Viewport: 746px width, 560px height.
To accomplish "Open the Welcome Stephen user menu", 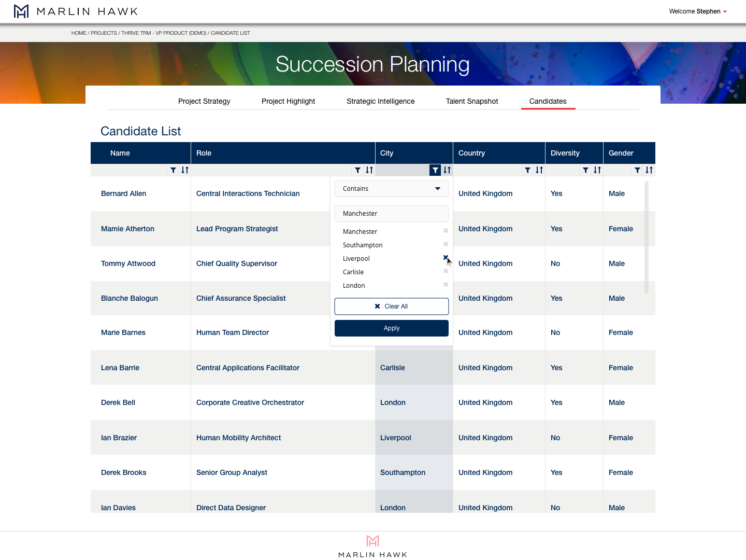I will point(698,11).
